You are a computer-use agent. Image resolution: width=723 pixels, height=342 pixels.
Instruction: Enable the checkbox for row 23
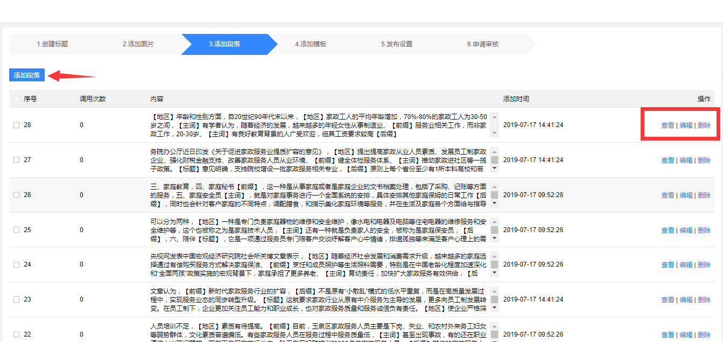[x=17, y=299]
